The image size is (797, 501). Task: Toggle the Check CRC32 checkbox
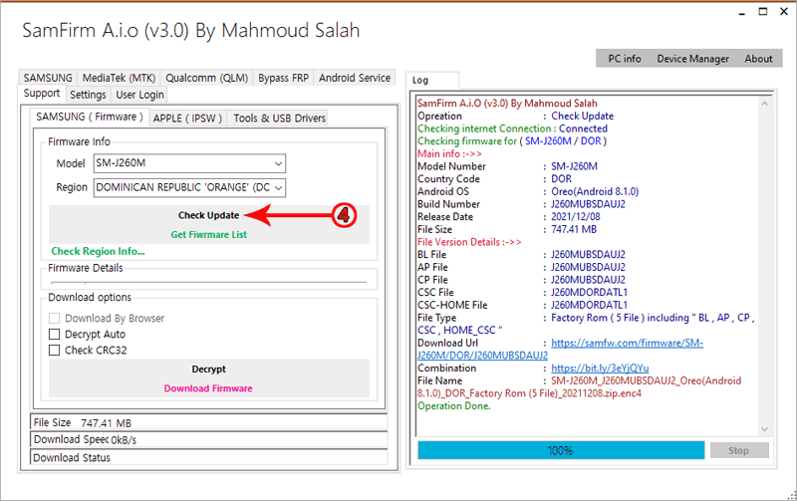pyautogui.click(x=55, y=351)
